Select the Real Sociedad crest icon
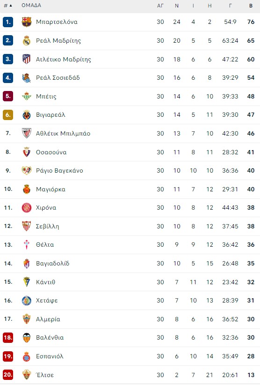This screenshot has height=386, width=260. coord(27,78)
